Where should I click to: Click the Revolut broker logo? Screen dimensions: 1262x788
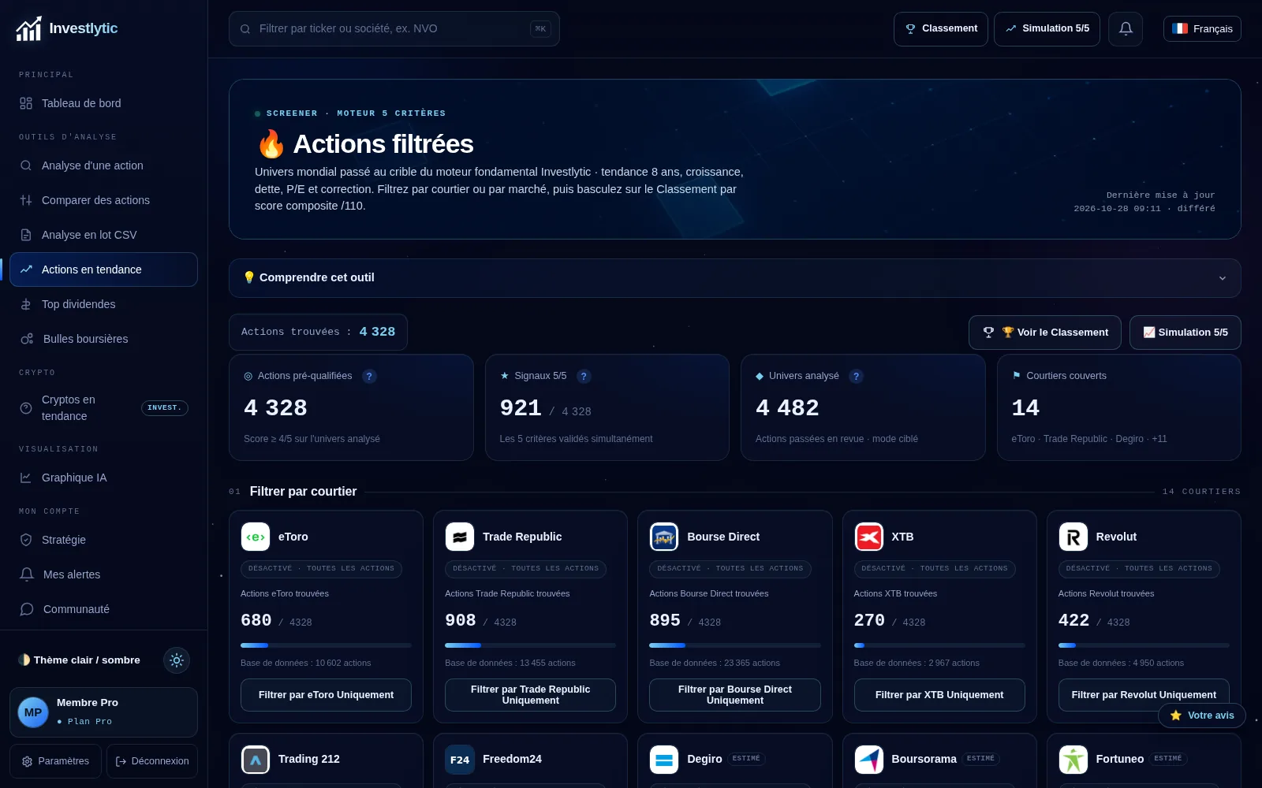click(x=1073, y=537)
